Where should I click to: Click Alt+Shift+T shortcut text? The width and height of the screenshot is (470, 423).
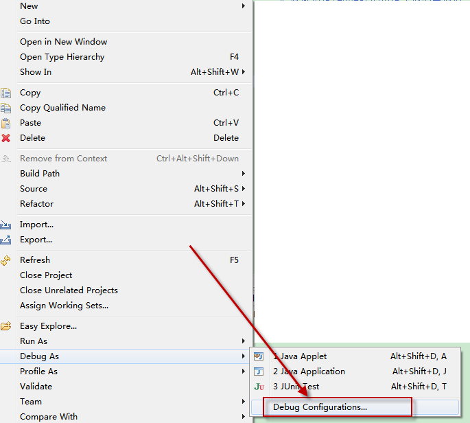coord(216,204)
